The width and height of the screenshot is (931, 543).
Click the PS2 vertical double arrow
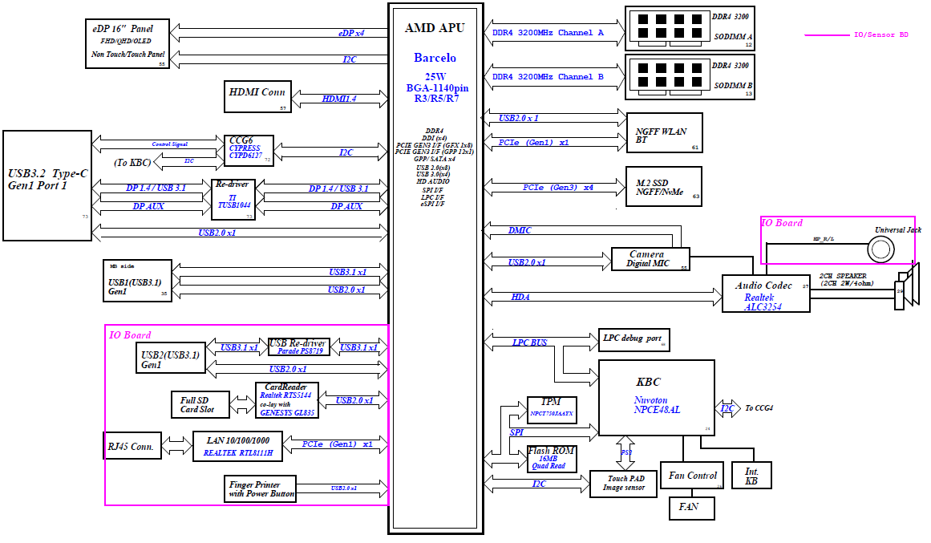pyautogui.click(x=625, y=453)
